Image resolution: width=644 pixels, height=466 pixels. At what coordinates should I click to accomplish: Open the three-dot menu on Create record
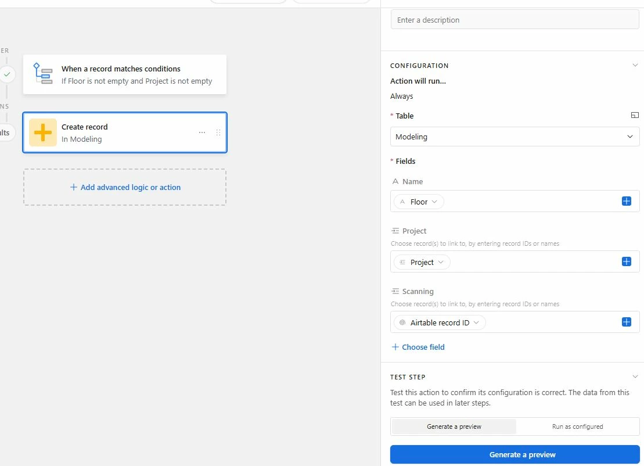[x=202, y=132]
